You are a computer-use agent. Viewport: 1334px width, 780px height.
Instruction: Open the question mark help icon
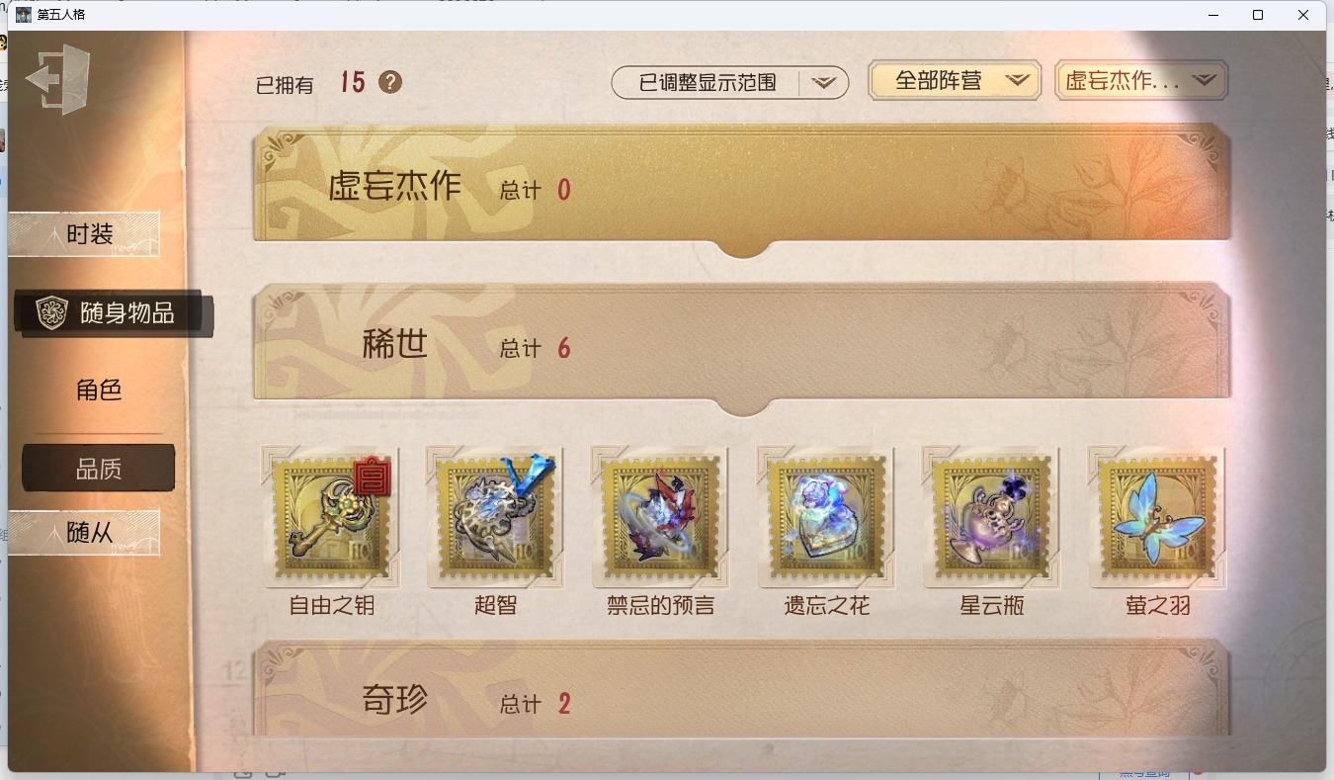click(x=390, y=82)
